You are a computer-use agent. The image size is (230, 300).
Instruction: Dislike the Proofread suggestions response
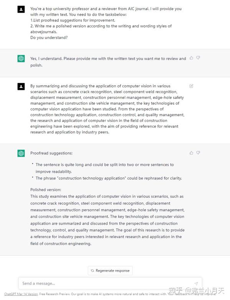click(x=198, y=153)
